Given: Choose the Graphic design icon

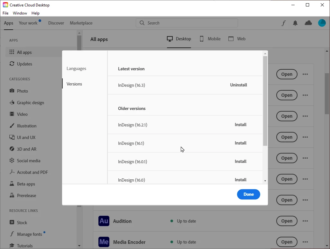Looking at the screenshot, I should (12, 102).
